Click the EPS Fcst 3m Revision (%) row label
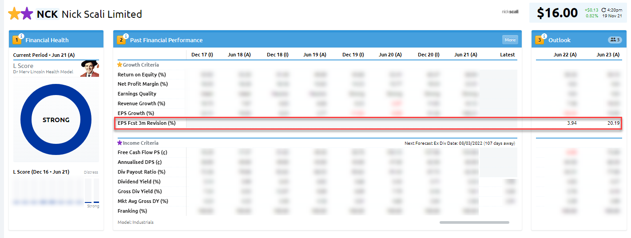This screenshot has width=631, height=238. (x=147, y=123)
